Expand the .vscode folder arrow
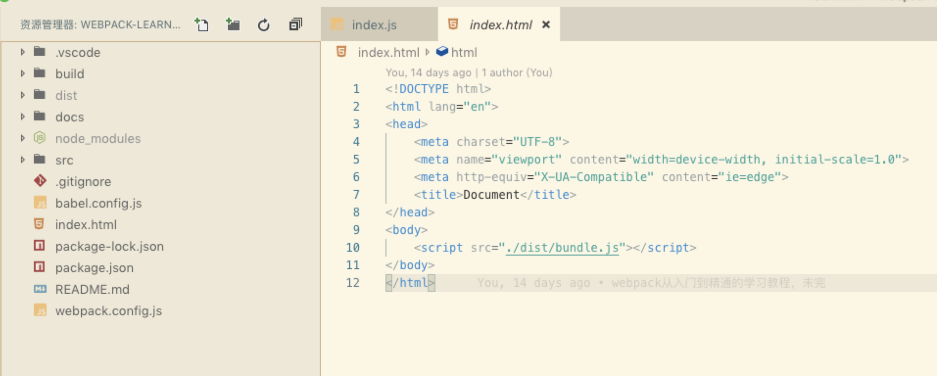Image resolution: width=937 pixels, height=376 pixels. pos(23,52)
